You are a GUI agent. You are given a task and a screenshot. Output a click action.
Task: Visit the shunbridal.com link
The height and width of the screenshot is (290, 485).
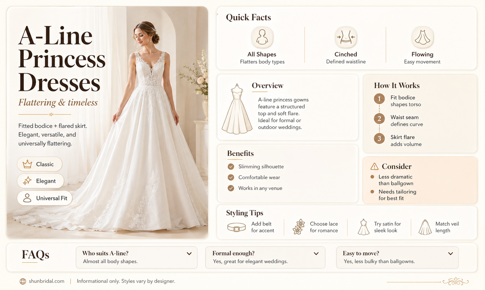tap(46, 281)
